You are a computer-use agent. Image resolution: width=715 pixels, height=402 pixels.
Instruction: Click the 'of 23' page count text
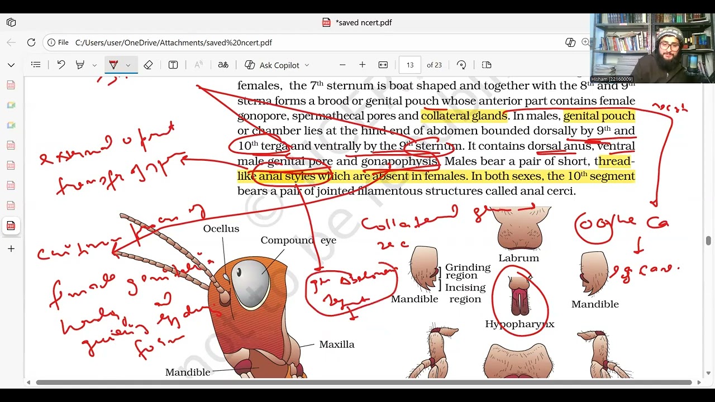click(434, 65)
